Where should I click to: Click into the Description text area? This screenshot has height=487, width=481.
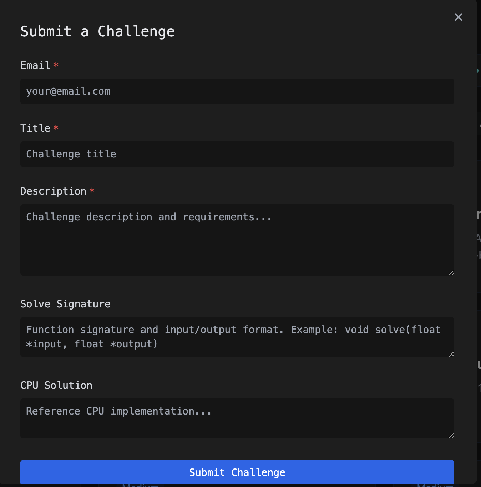(237, 240)
